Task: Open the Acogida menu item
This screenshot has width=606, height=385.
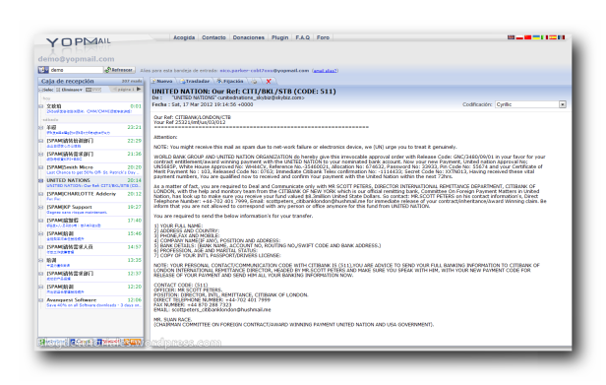Action: point(184,37)
